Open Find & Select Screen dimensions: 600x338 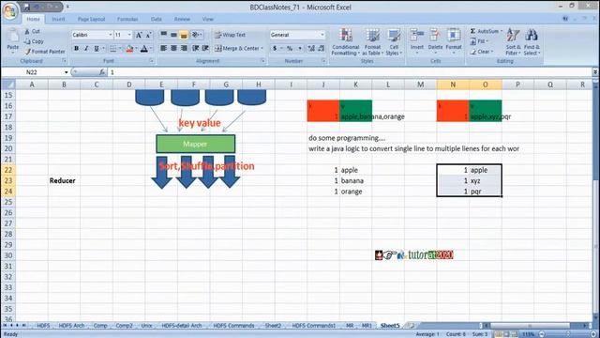pos(532,41)
